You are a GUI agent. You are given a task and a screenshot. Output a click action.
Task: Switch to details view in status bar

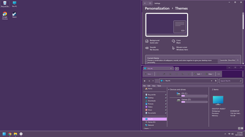239,128
